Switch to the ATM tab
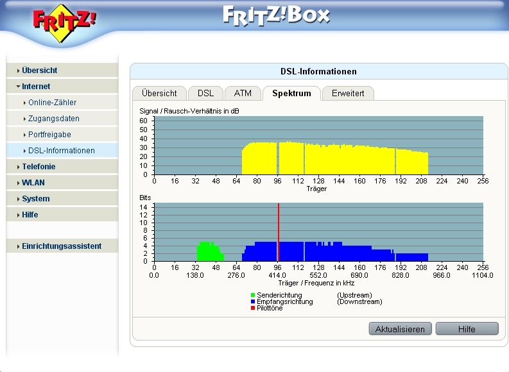 243,94
